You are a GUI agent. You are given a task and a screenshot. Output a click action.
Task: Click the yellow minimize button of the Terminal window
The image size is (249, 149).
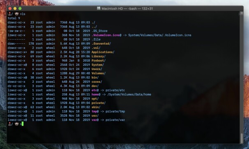15,9
